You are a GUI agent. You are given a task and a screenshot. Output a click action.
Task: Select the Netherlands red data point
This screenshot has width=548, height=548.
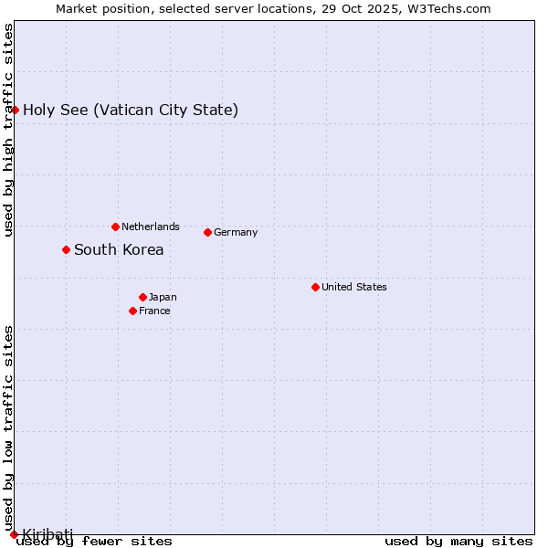click(x=115, y=227)
